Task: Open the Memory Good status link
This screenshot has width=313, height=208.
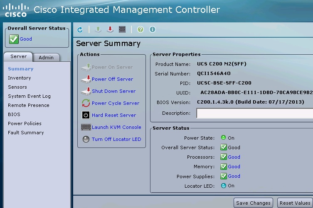Action: coord(234,167)
